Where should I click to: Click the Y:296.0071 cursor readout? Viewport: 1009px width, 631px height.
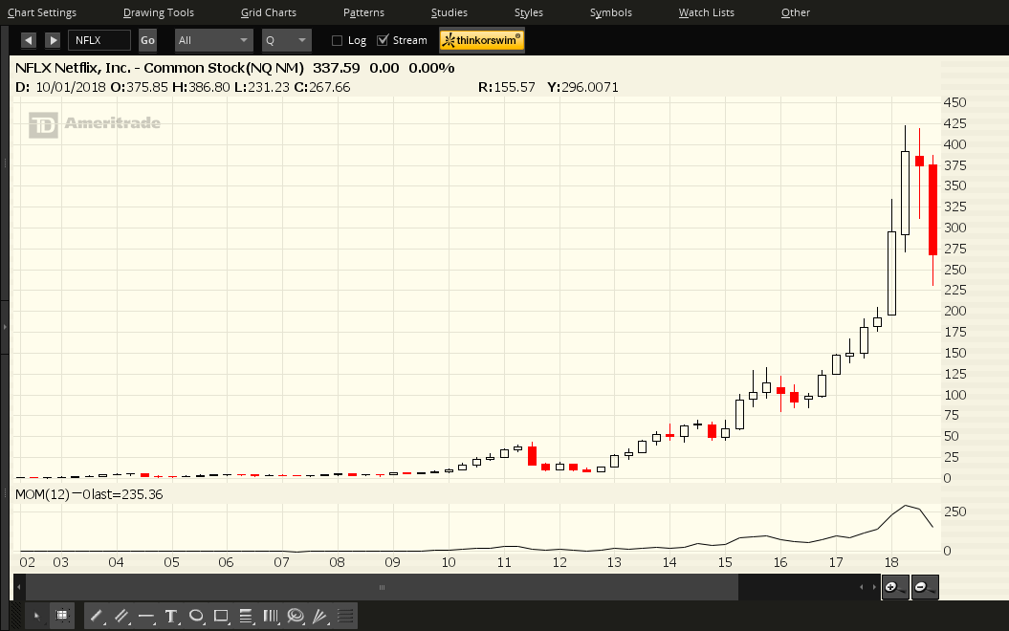click(582, 87)
